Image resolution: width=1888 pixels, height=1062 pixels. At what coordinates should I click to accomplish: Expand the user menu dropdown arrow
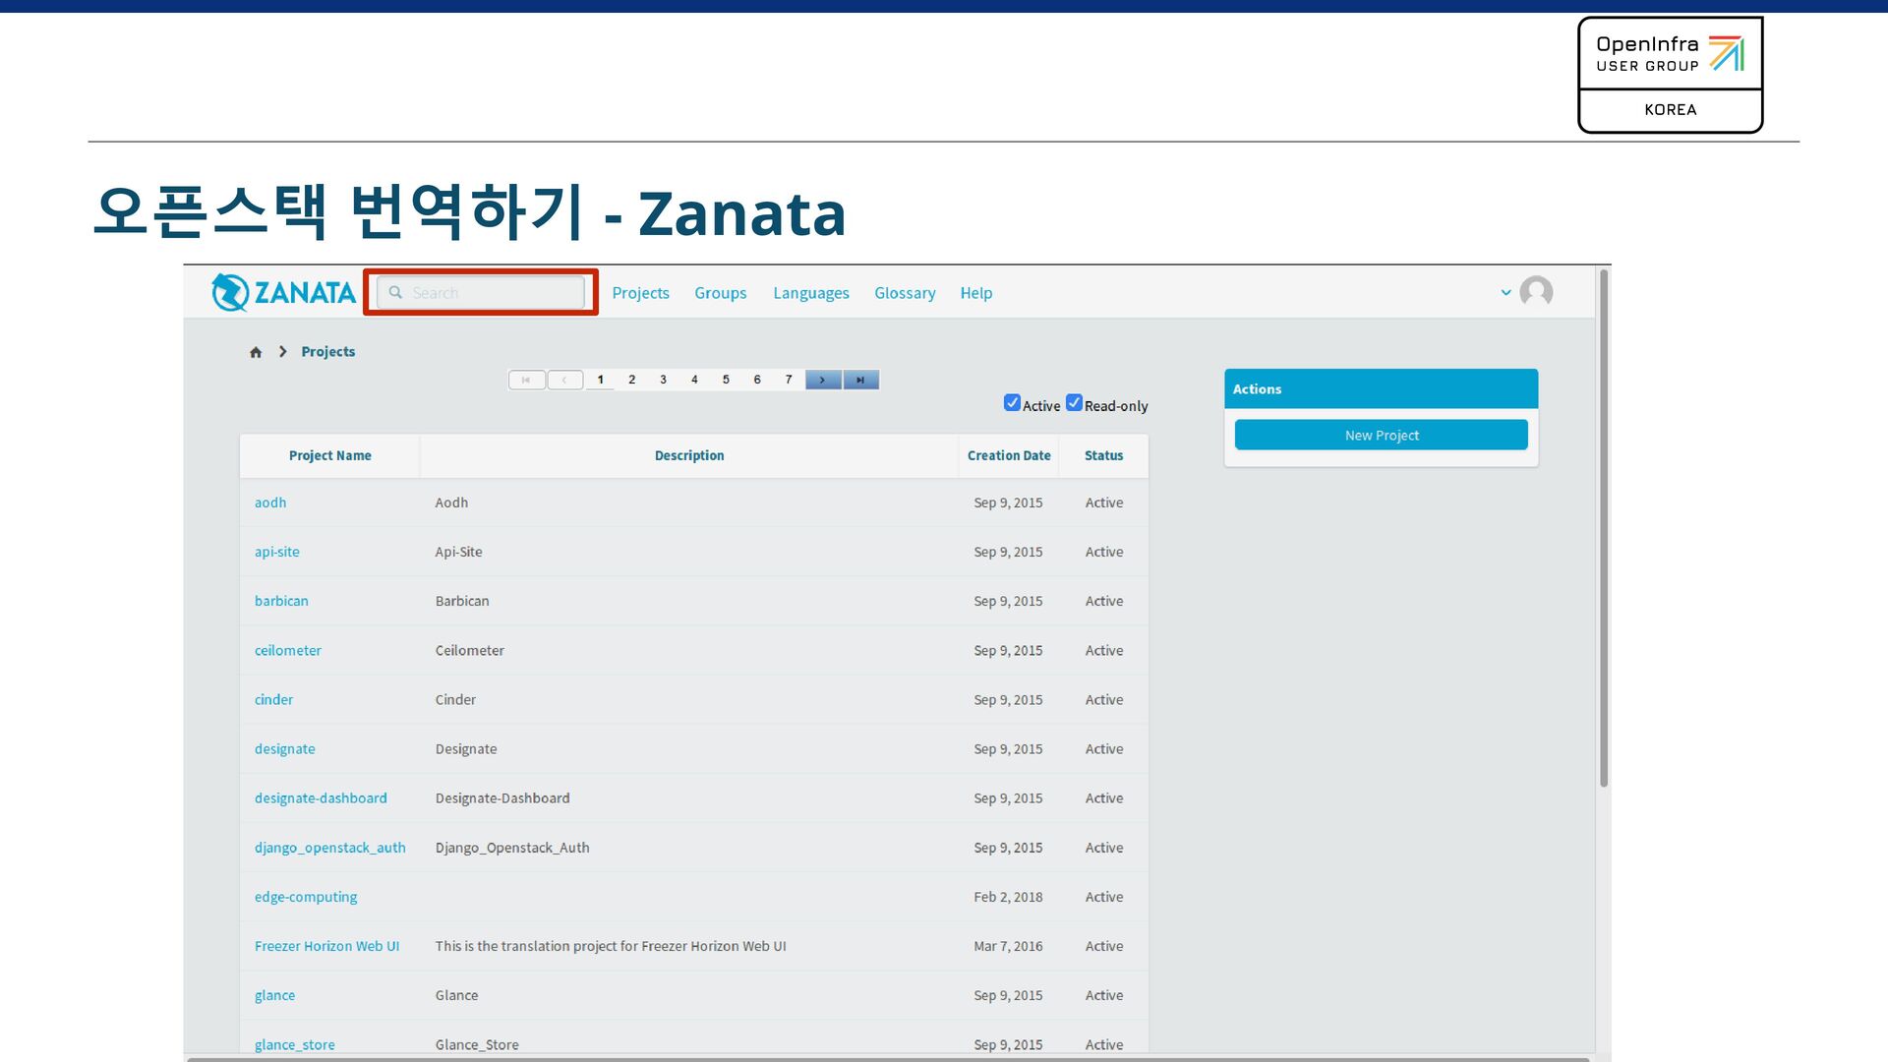pyautogui.click(x=1505, y=292)
